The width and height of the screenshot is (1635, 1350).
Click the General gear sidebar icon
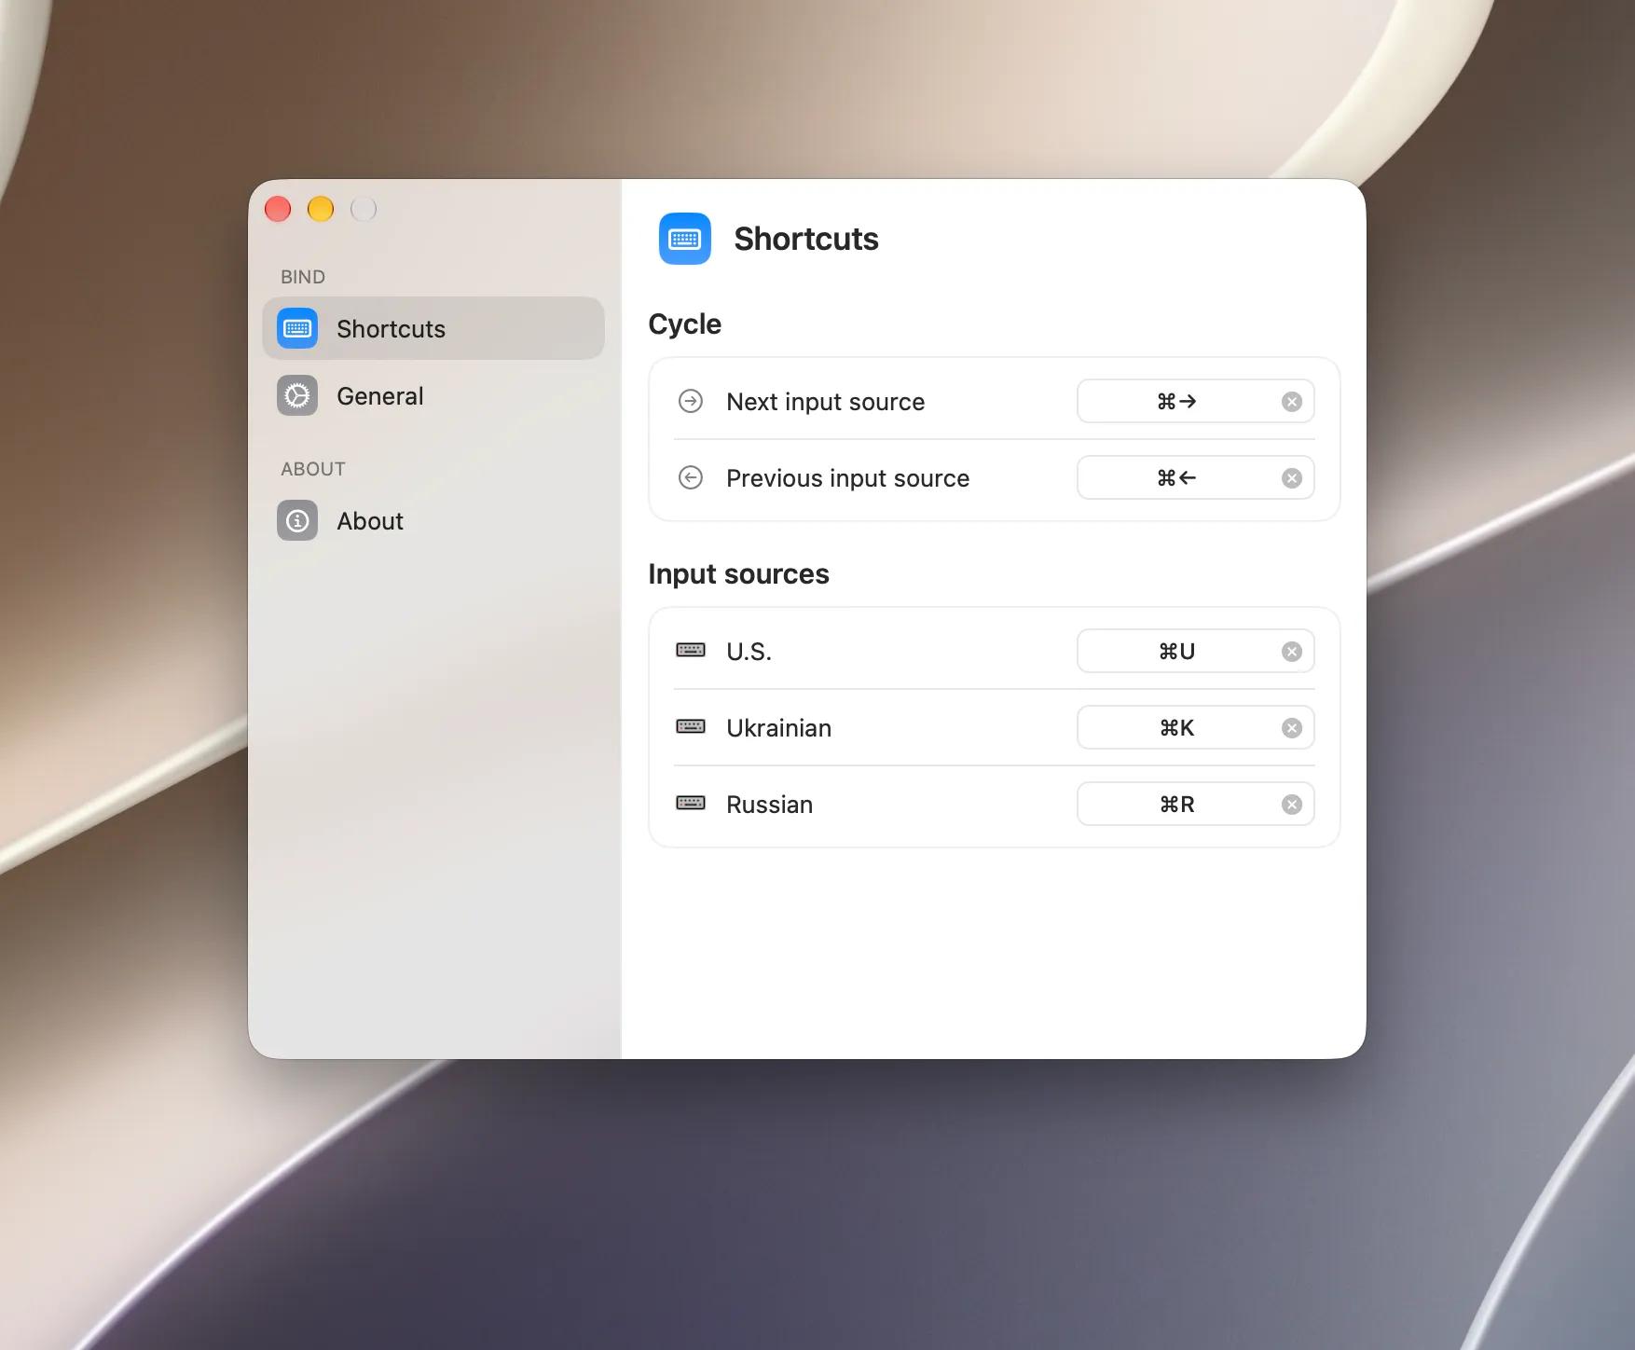coord(297,395)
